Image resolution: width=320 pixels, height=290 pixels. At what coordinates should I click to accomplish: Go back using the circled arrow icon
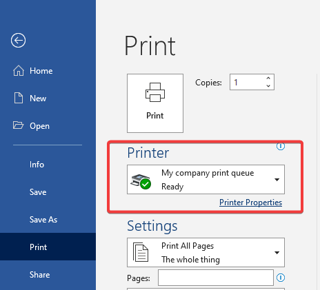click(x=18, y=41)
